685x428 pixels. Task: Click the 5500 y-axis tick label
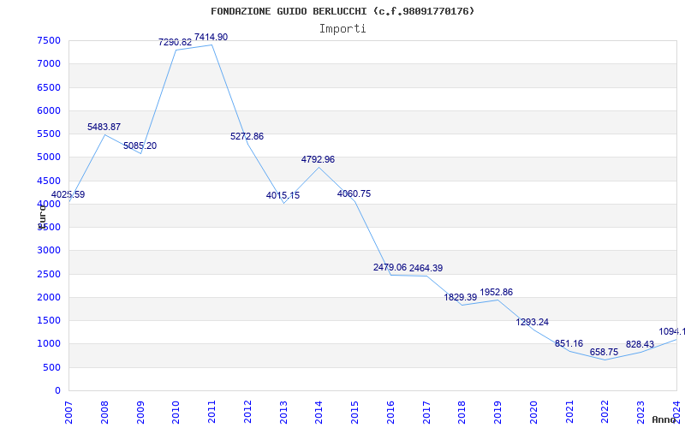tap(49, 134)
